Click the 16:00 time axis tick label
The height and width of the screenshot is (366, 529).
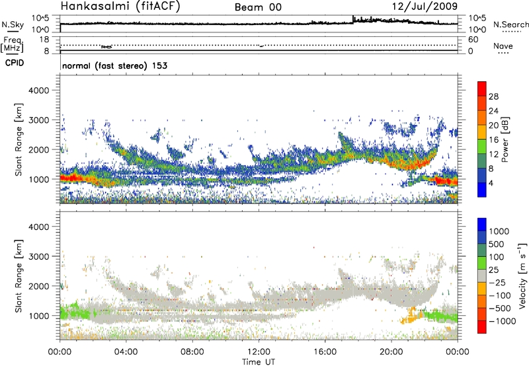click(x=325, y=352)
